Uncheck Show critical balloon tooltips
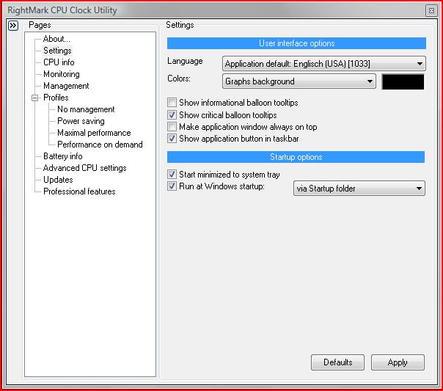The image size is (443, 391). click(x=172, y=114)
